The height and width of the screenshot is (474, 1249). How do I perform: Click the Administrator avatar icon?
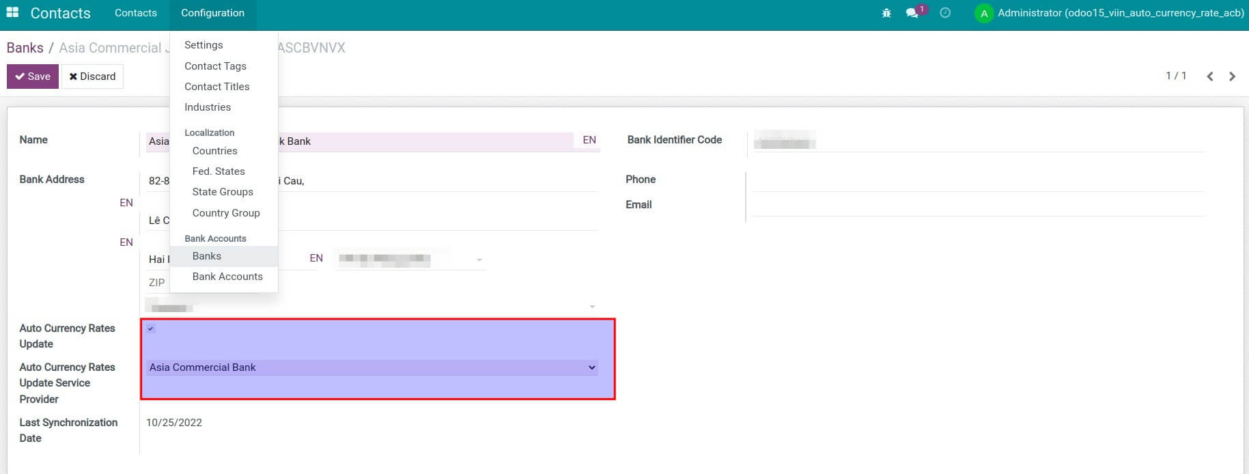(x=983, y=13)
